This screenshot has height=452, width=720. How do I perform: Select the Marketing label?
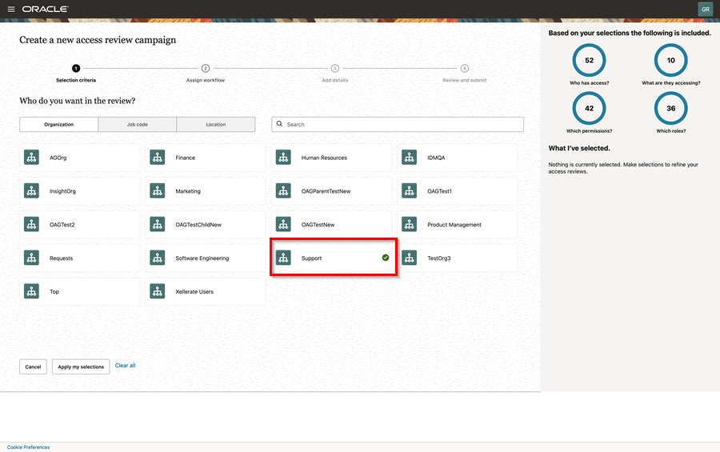(x=188, y=191)
